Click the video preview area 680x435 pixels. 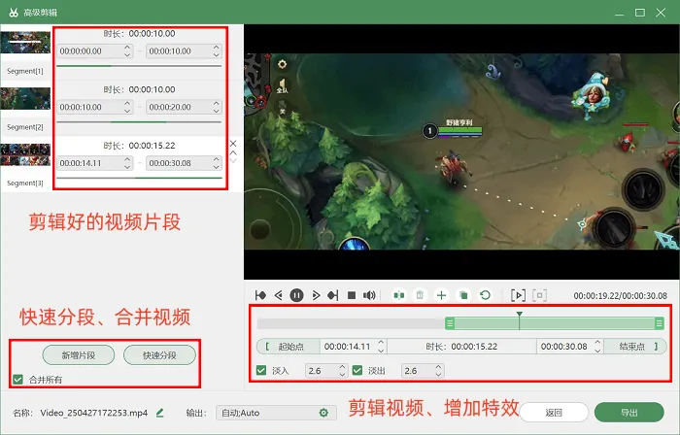coord(461,151)
